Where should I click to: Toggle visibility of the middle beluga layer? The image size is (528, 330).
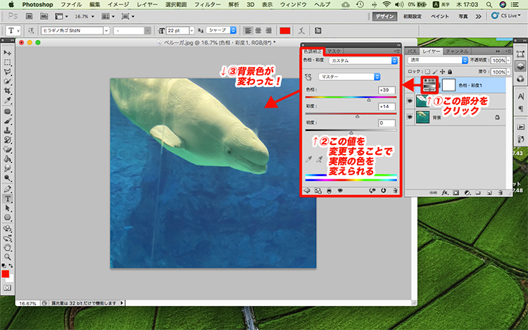pos(411,101)
